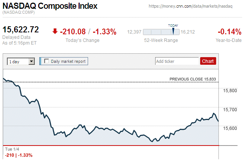This screenshot has height=160, width=244.
Task: Click the 15,600 axis label
Action: point(230,128)
